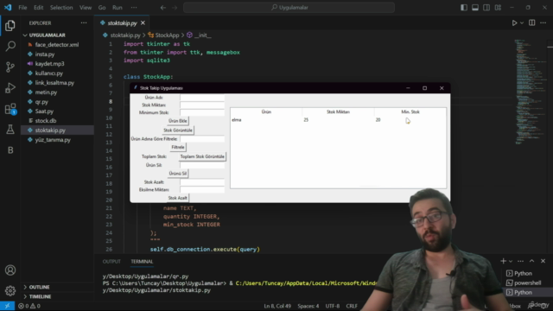
Task: Open the Extensions view
Action: (10, 109)
